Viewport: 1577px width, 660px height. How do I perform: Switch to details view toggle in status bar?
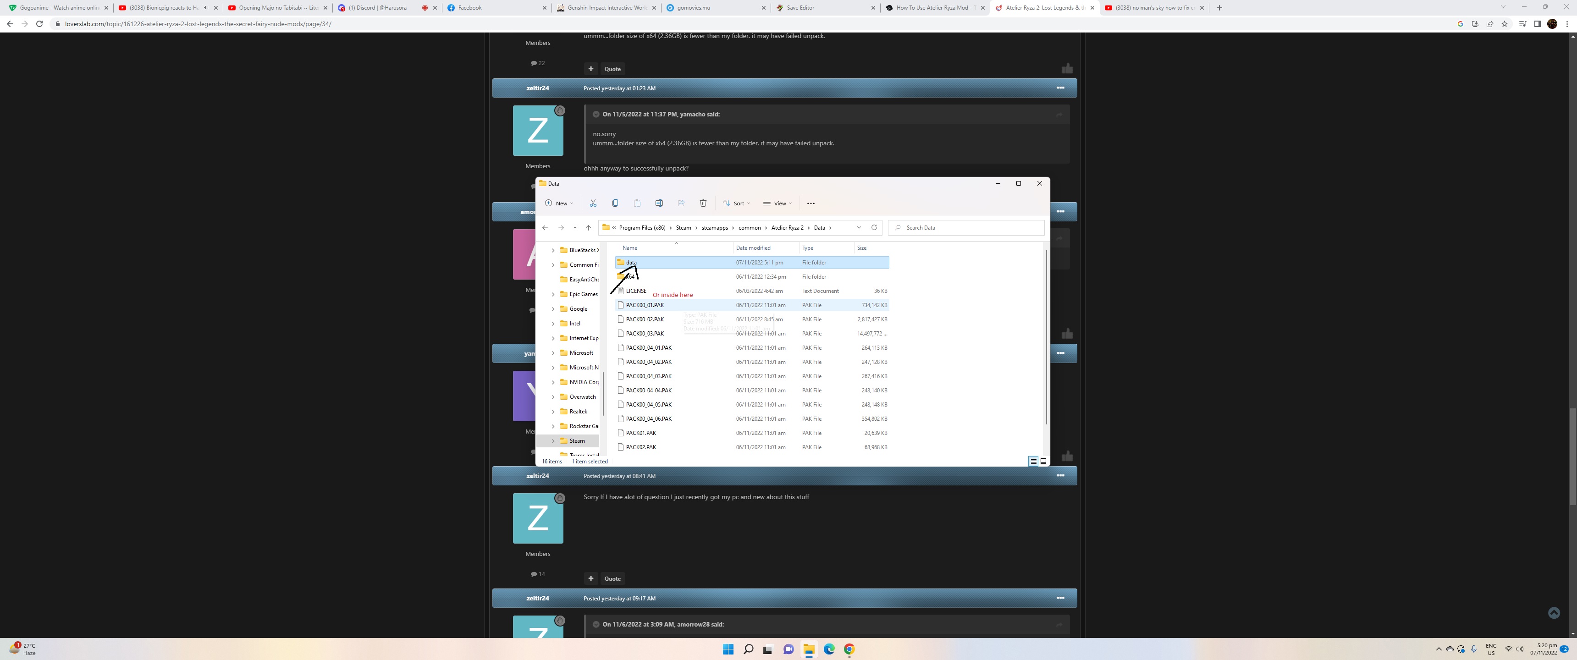[1033, 461]
